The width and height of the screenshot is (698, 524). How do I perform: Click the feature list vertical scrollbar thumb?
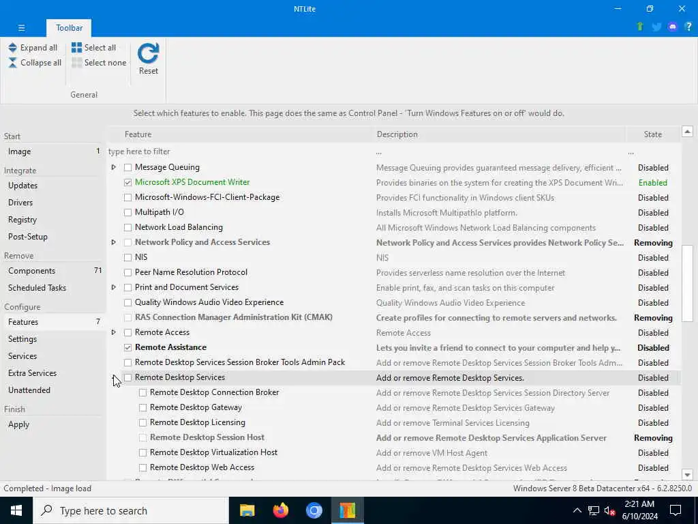coord(687,283)
